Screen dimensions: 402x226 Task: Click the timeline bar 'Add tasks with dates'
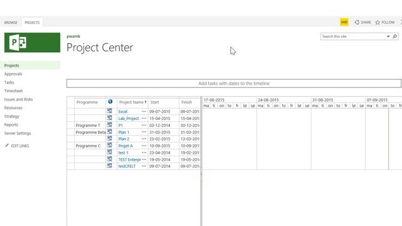coord(234,83)
